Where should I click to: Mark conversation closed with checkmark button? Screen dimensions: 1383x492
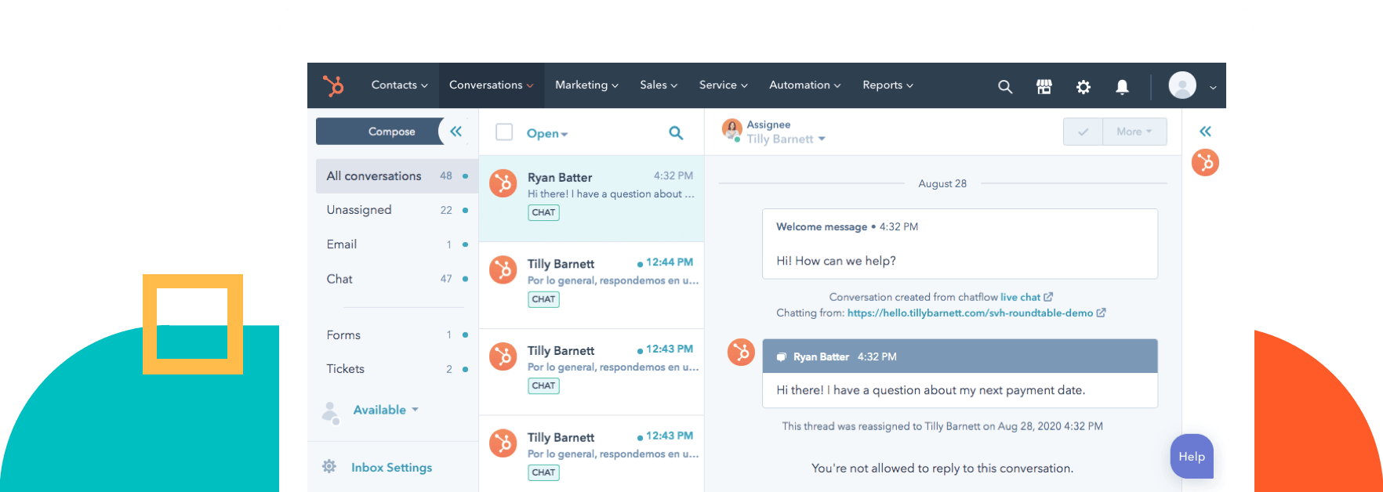(1083, 132)
